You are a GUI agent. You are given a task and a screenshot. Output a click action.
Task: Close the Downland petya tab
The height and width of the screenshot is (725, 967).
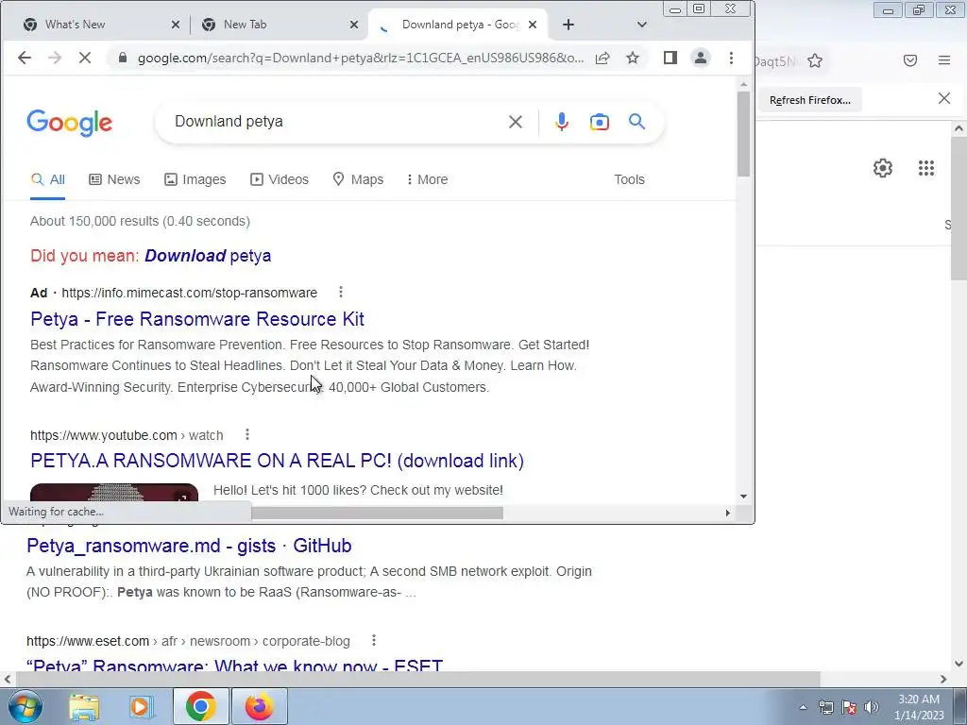[533, 25]
